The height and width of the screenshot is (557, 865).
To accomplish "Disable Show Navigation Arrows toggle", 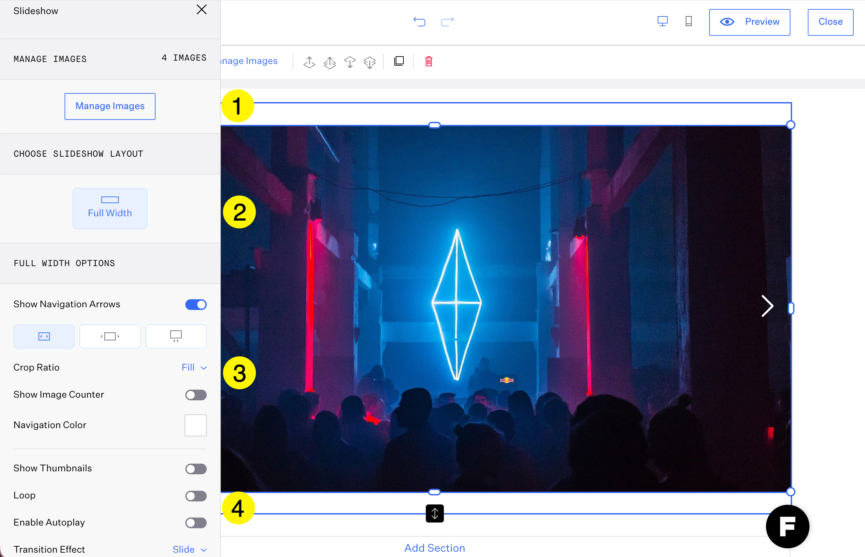I will pyautogui.click(x=196, y=305).
